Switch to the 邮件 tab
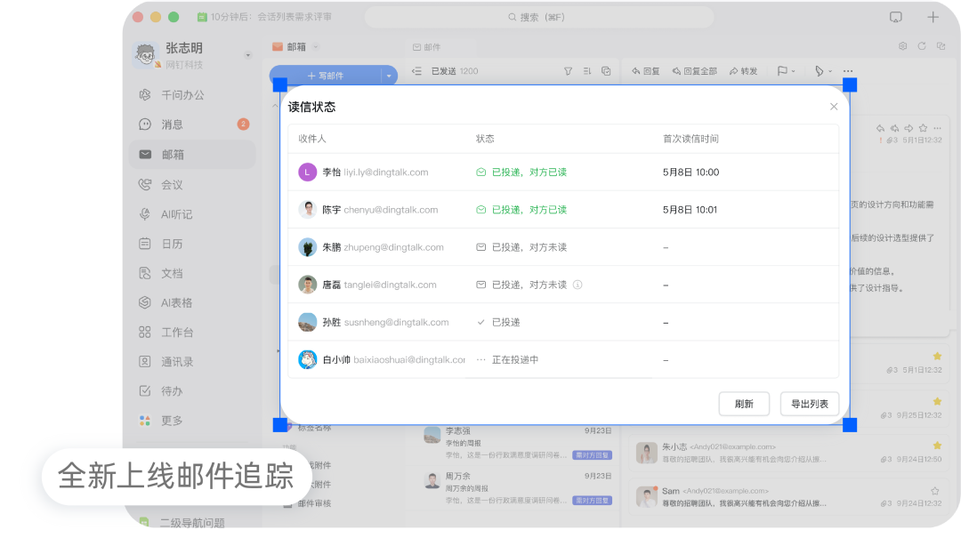 coord(426,47)
